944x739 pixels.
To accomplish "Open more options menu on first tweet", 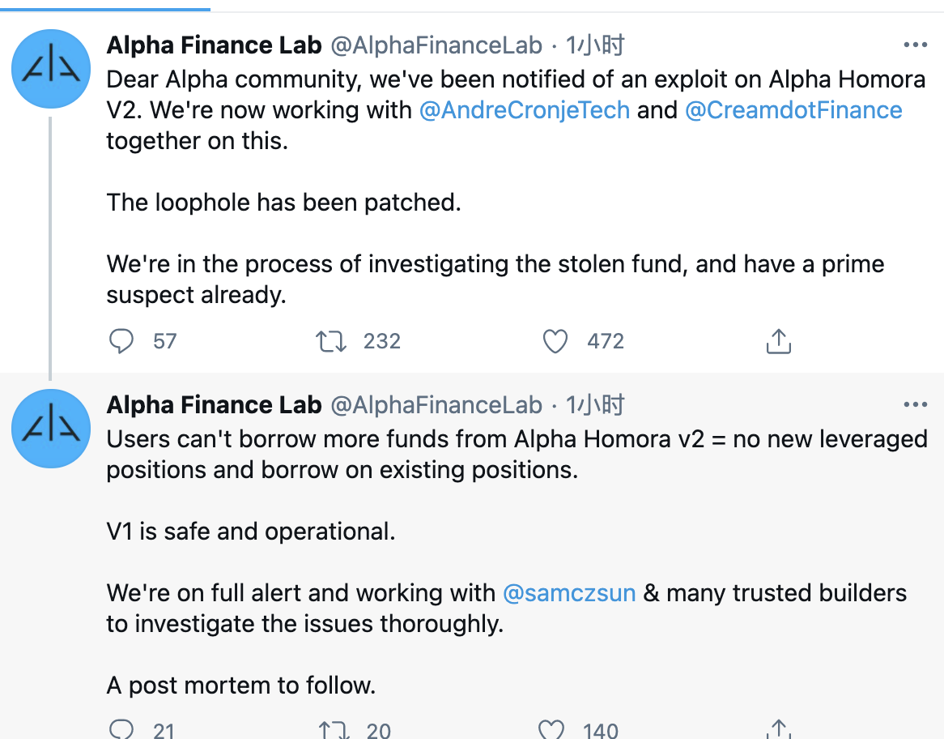I will tap(915, 45).
